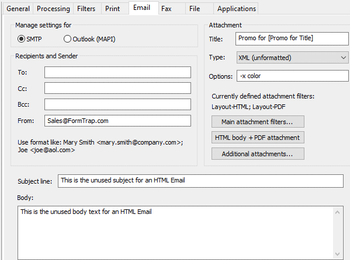Click the Subject line field

(x=200, y=181)
